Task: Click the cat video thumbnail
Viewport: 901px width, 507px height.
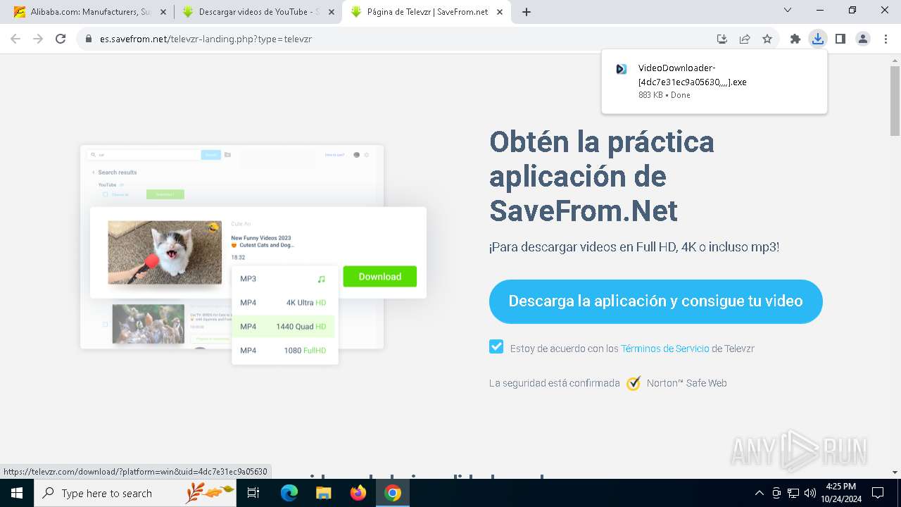Action: point(165,252)
